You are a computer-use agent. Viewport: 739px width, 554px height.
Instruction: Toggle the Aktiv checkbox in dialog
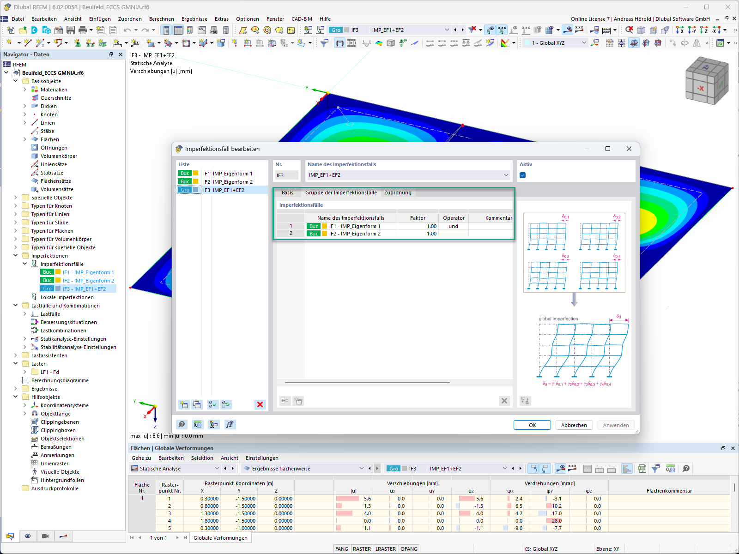pos(522,175)
